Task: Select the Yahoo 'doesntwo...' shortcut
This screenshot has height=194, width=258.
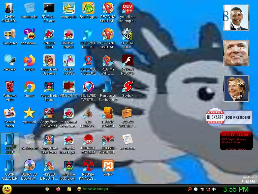Action: click(29, 37)
